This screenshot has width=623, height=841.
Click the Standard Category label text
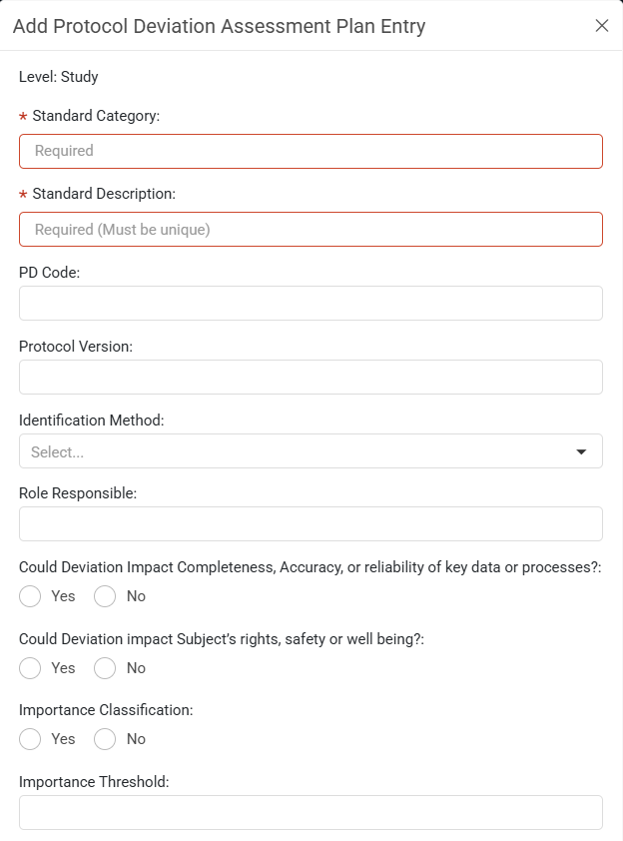point(96,116)
